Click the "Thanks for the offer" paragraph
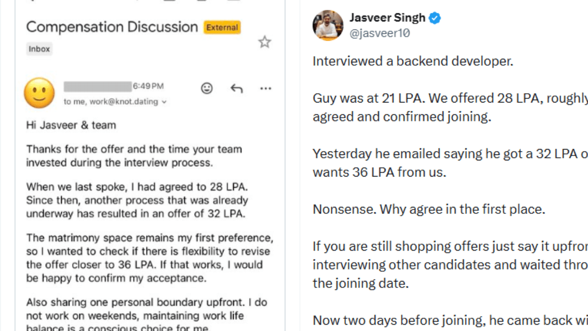This screenshot has width=588, height=331. [x=134, y=156]
